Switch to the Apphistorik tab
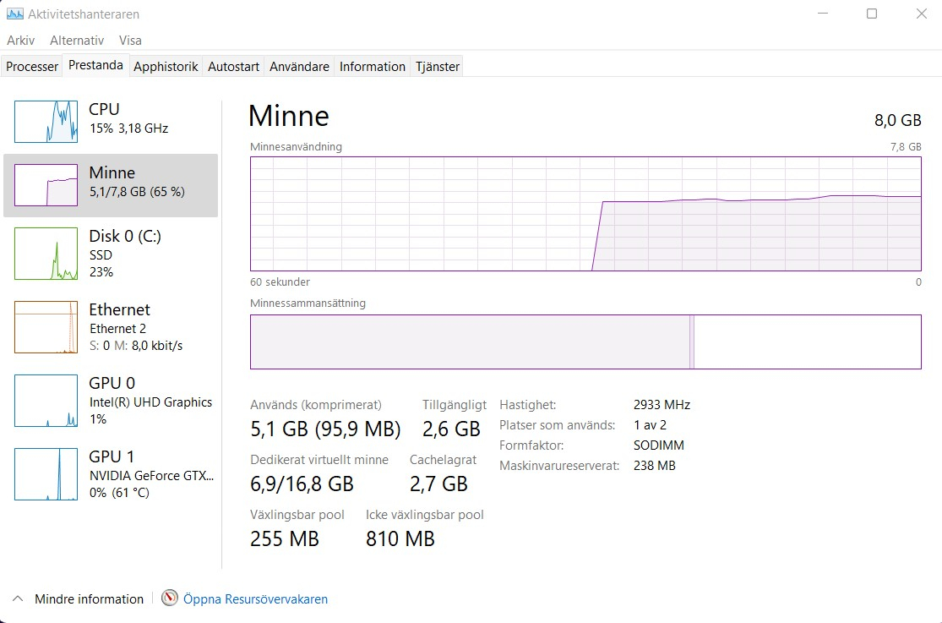Screen dimensions: 942x623 click(x=166, y=66)
